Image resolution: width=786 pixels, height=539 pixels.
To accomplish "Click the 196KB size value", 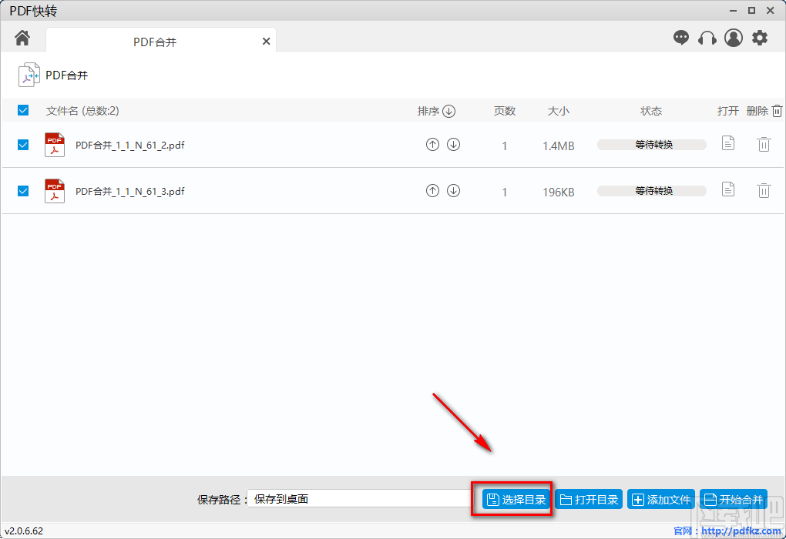I will [559, 192].
